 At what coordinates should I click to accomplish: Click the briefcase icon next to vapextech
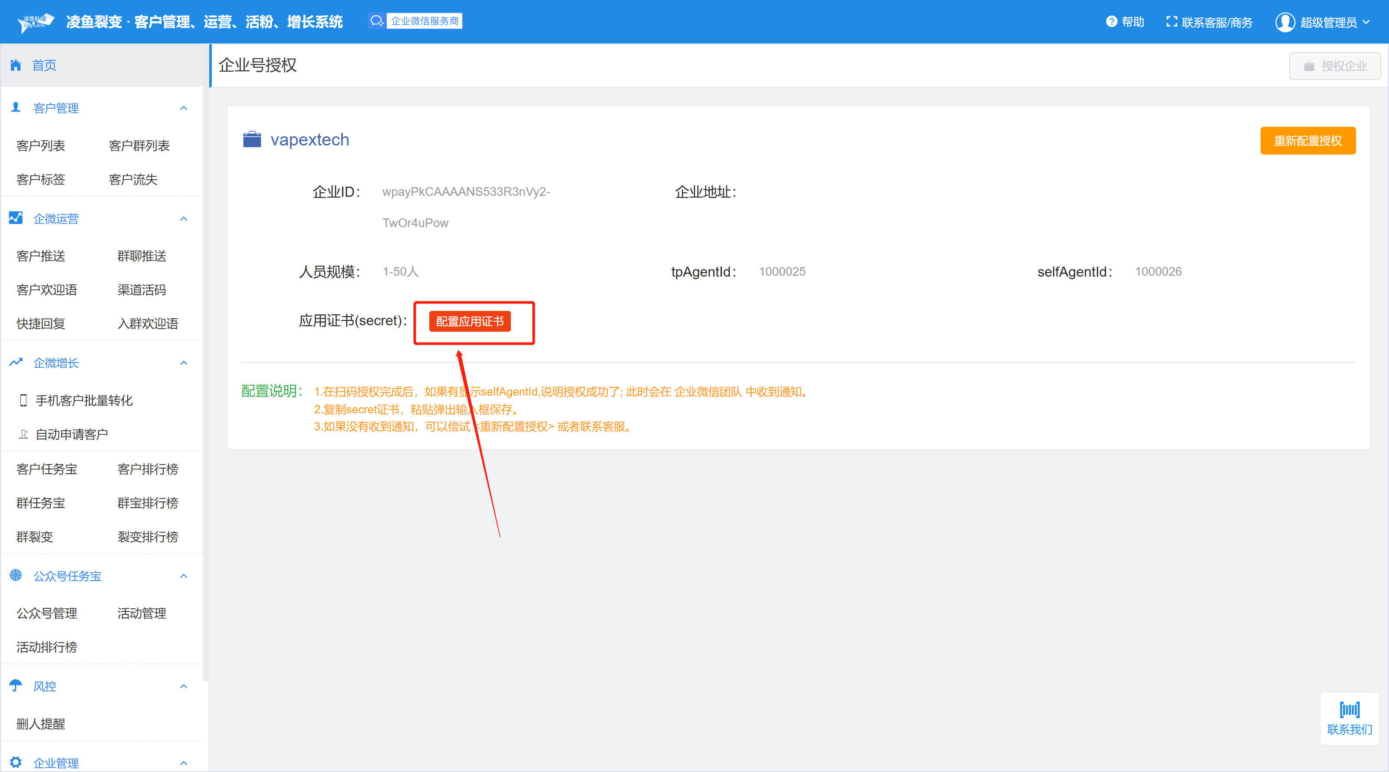252,139
